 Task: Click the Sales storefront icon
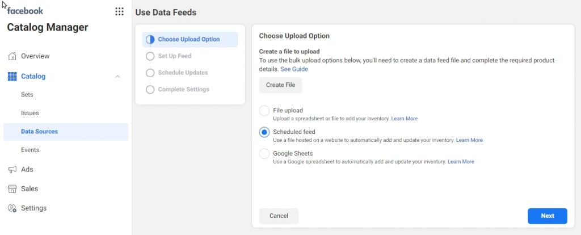(x=12, y=188)
